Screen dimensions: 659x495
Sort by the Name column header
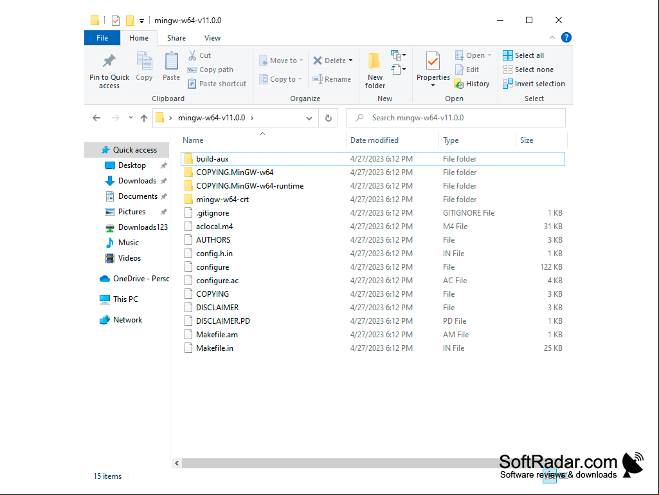(263, 140)
